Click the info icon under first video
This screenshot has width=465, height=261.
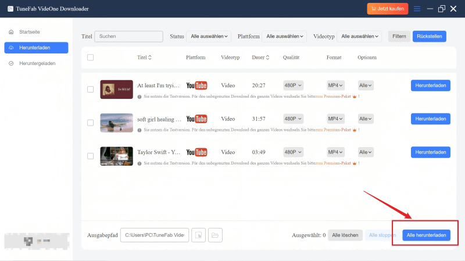click(x=139, y=96)
